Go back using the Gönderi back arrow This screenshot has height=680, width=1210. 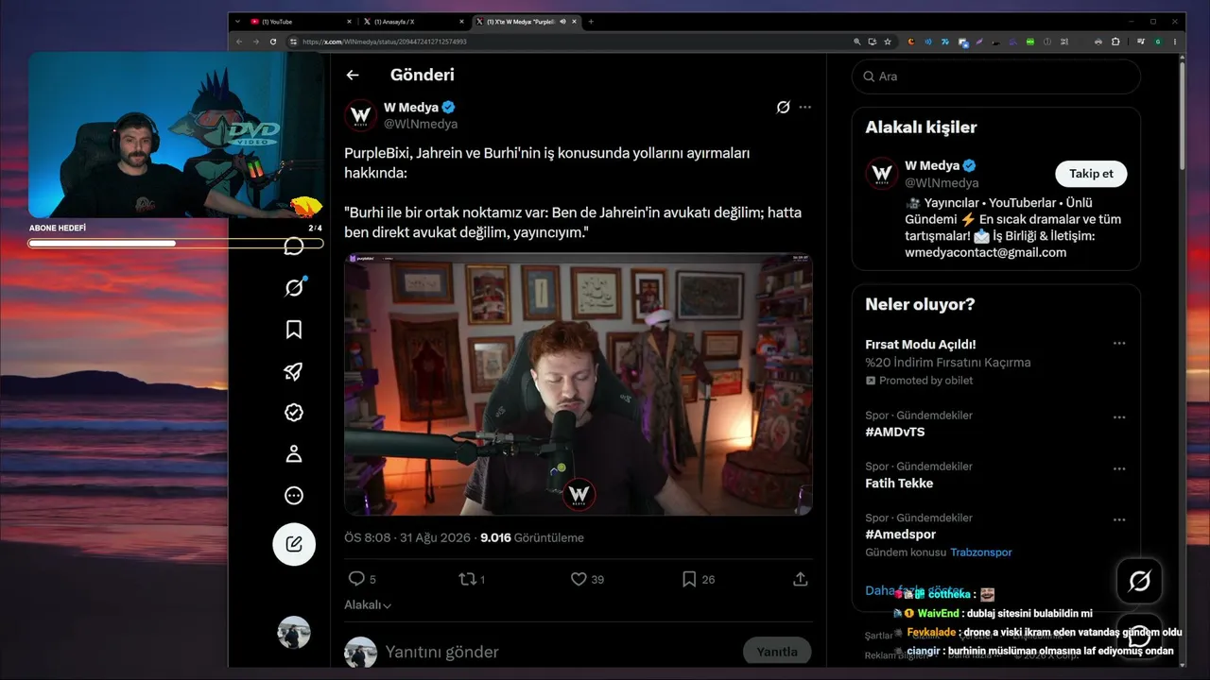[353, 76]
